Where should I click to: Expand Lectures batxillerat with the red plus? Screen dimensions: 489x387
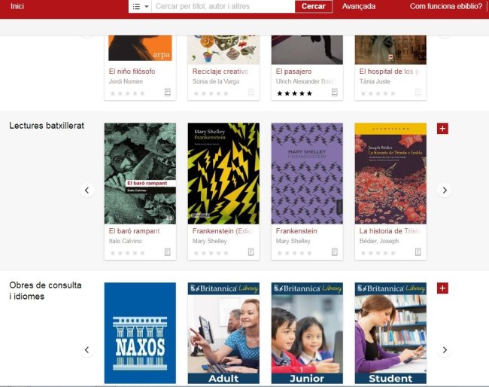442,128
